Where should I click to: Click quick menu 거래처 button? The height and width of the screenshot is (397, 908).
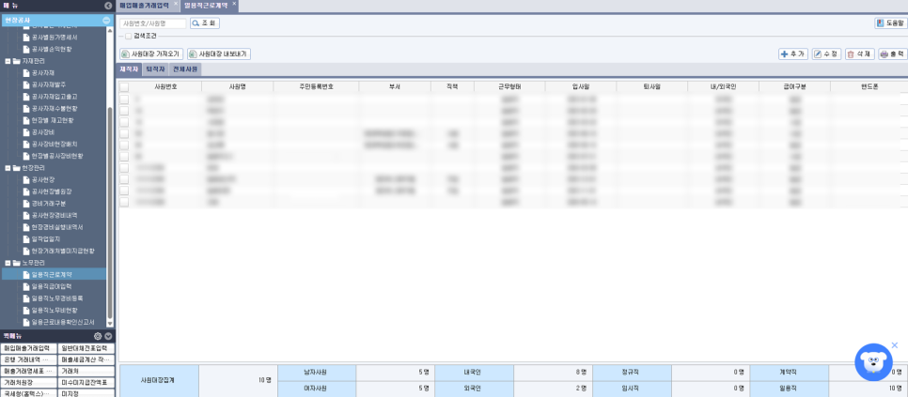pos(86,371)
